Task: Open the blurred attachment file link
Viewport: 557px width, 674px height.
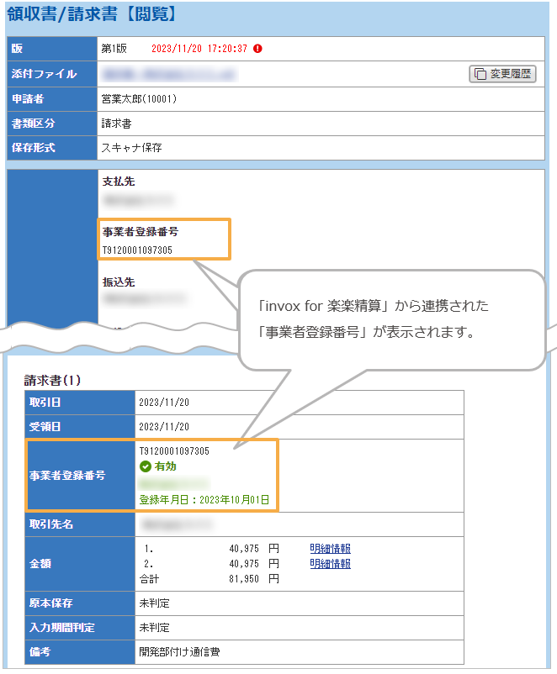Action: coord(168,75)
